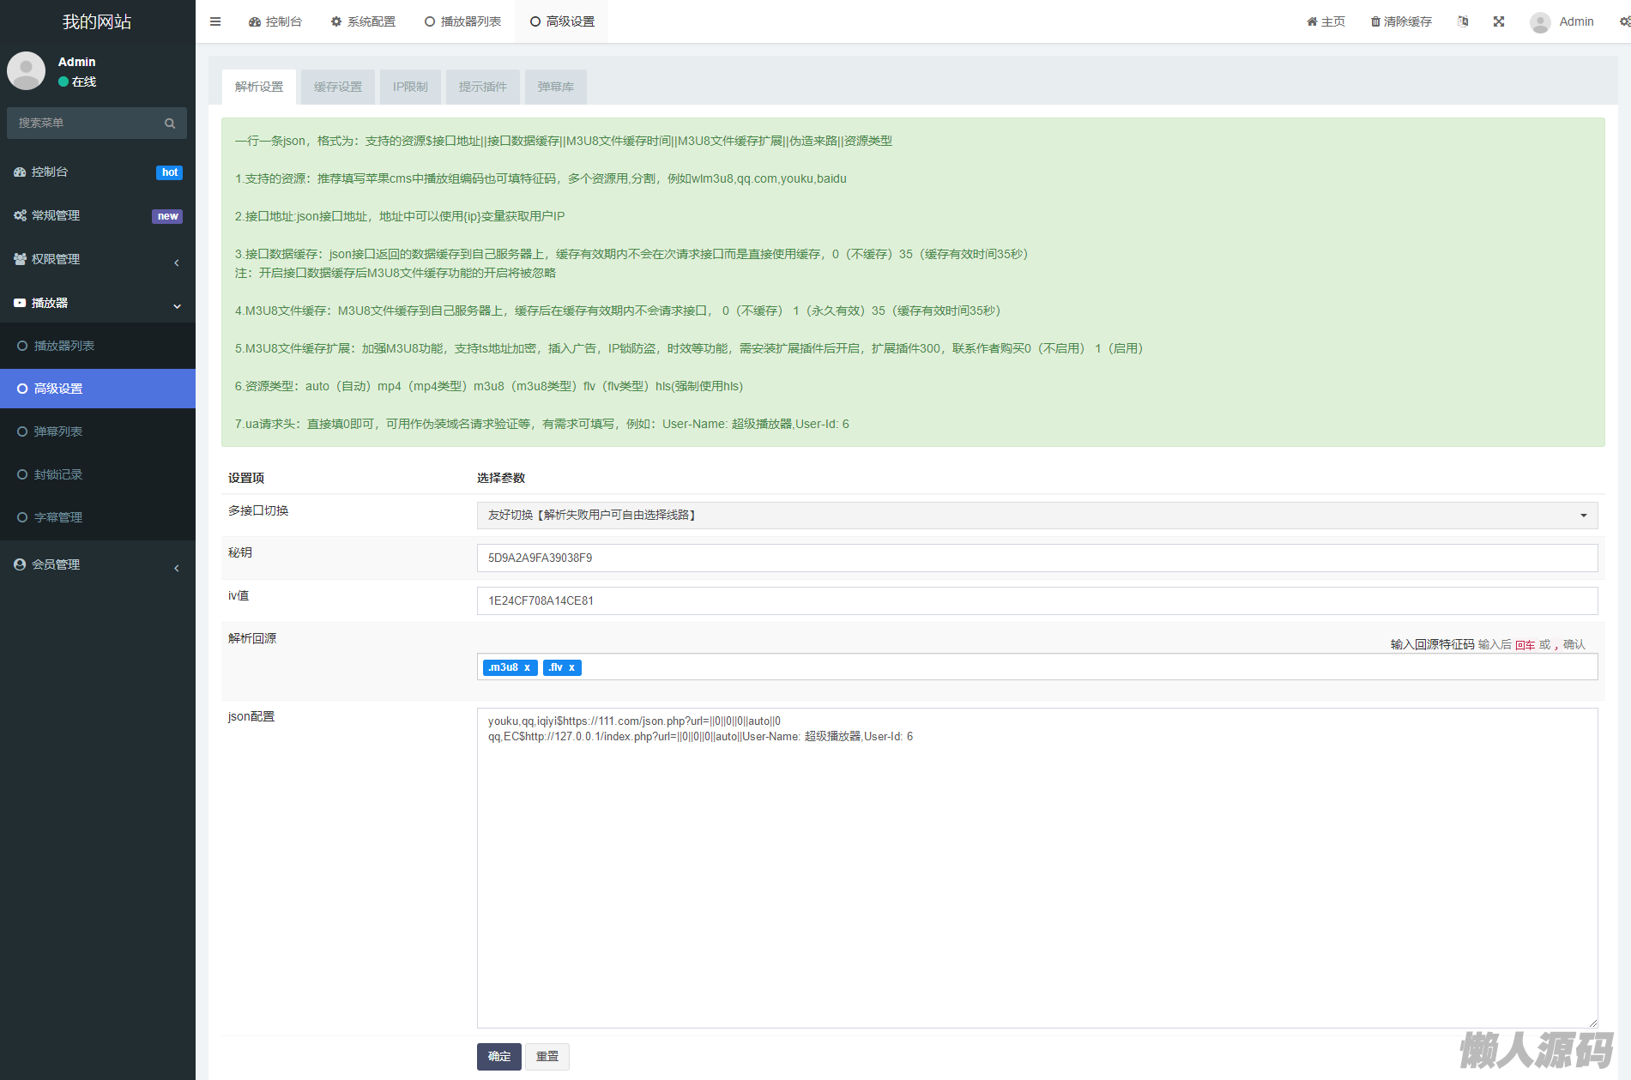The image size is (1631, 1080).
Task: Open 弹幕列表 in the sidebar
Action: click(58, 431)
